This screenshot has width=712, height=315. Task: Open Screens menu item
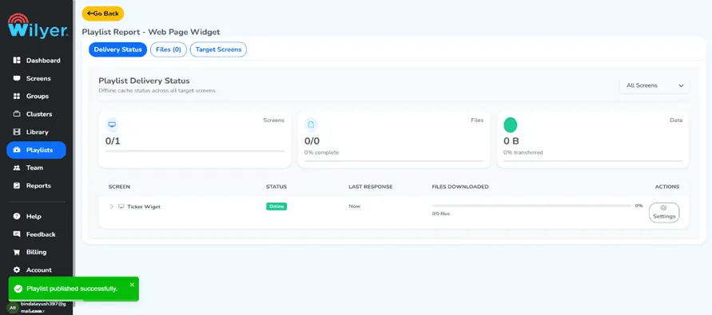36,78
